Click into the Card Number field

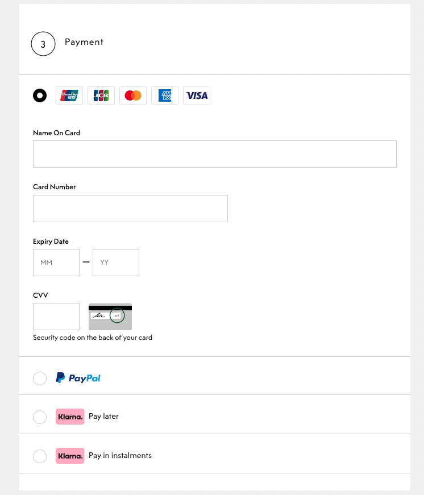pos(130,209)
